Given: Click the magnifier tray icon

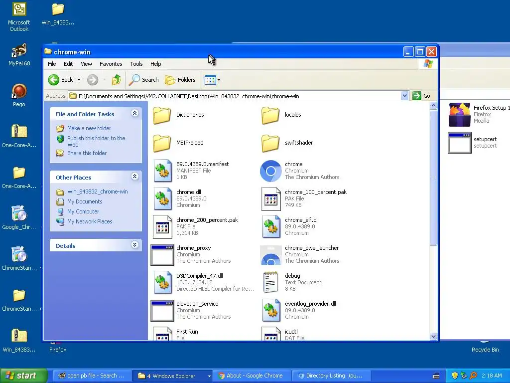Looking at the screenshot, I should tap(473, 376).
